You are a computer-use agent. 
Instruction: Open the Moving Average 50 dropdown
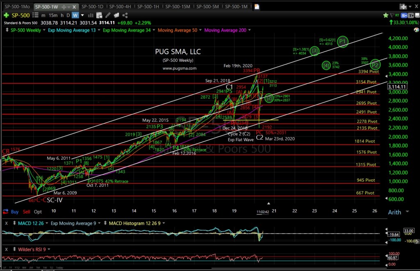point(200,30)
